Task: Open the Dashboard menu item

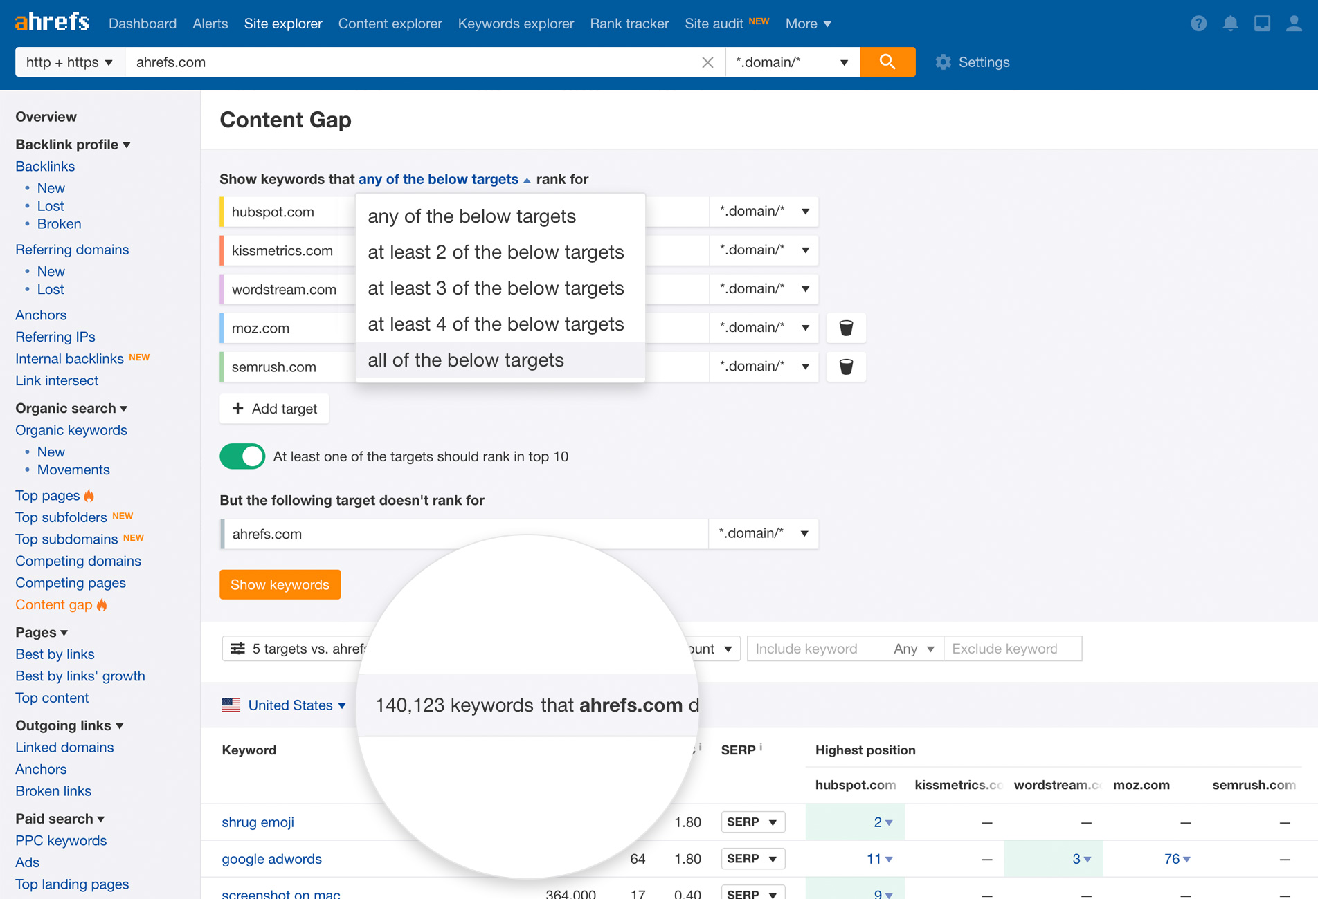Action: click(x=142, y=23)
